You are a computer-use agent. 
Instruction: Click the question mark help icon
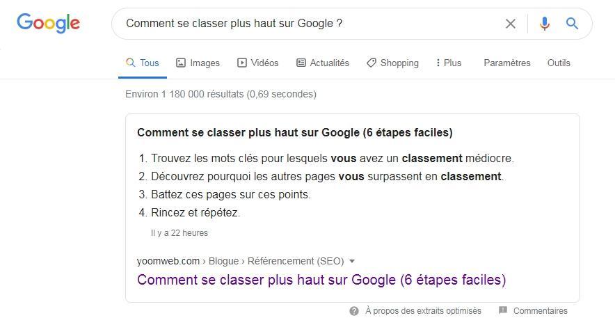coord(354,311)
